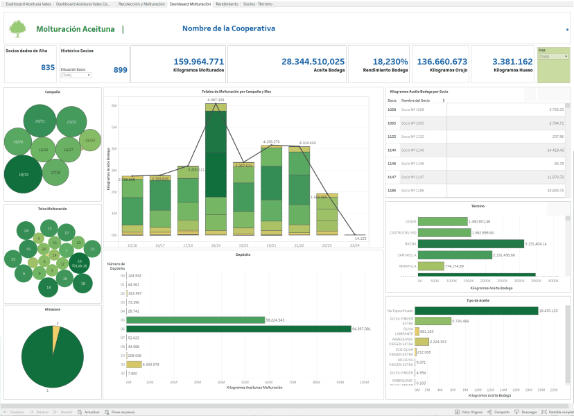This screenshot has width=574, height=416.
Task: Sort by Nombre del Socio using the sort icon
Action: click(443, 101)
